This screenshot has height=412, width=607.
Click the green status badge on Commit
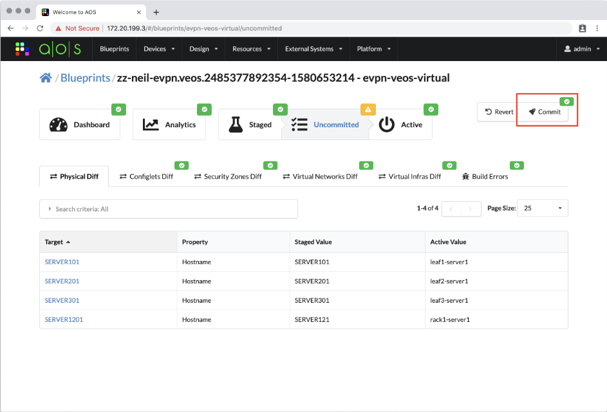click(x=566, y=101)
